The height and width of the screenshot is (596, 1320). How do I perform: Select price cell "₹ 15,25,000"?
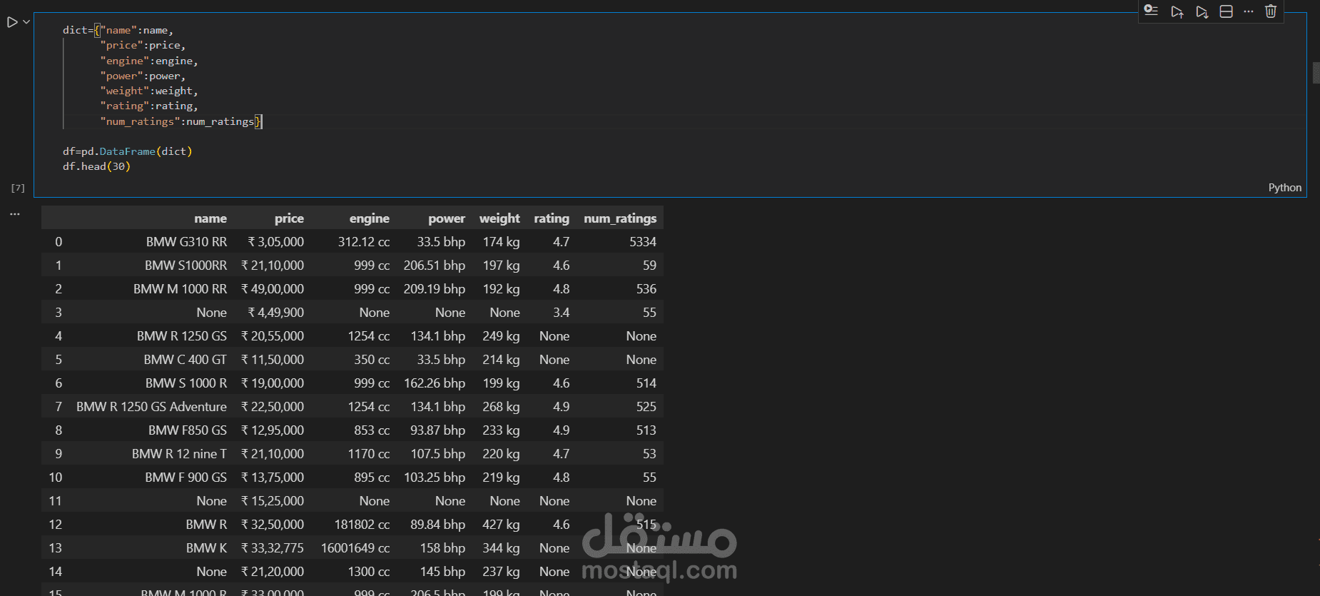(x=273, y=501)
